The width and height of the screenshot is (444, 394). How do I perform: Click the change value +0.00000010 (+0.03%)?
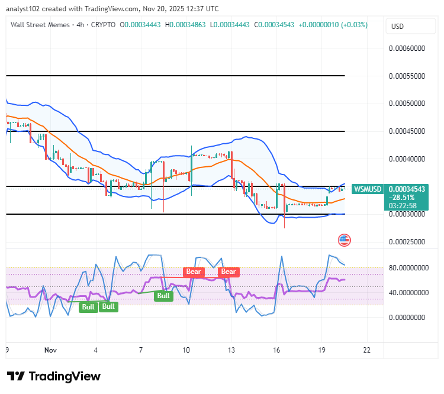pyautogui.click(x=333, y=25)
